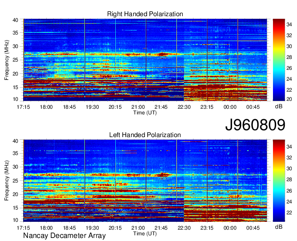
Task: Click 18:45 time tick under Left Handed plot
Action: [x=69, y=228]
